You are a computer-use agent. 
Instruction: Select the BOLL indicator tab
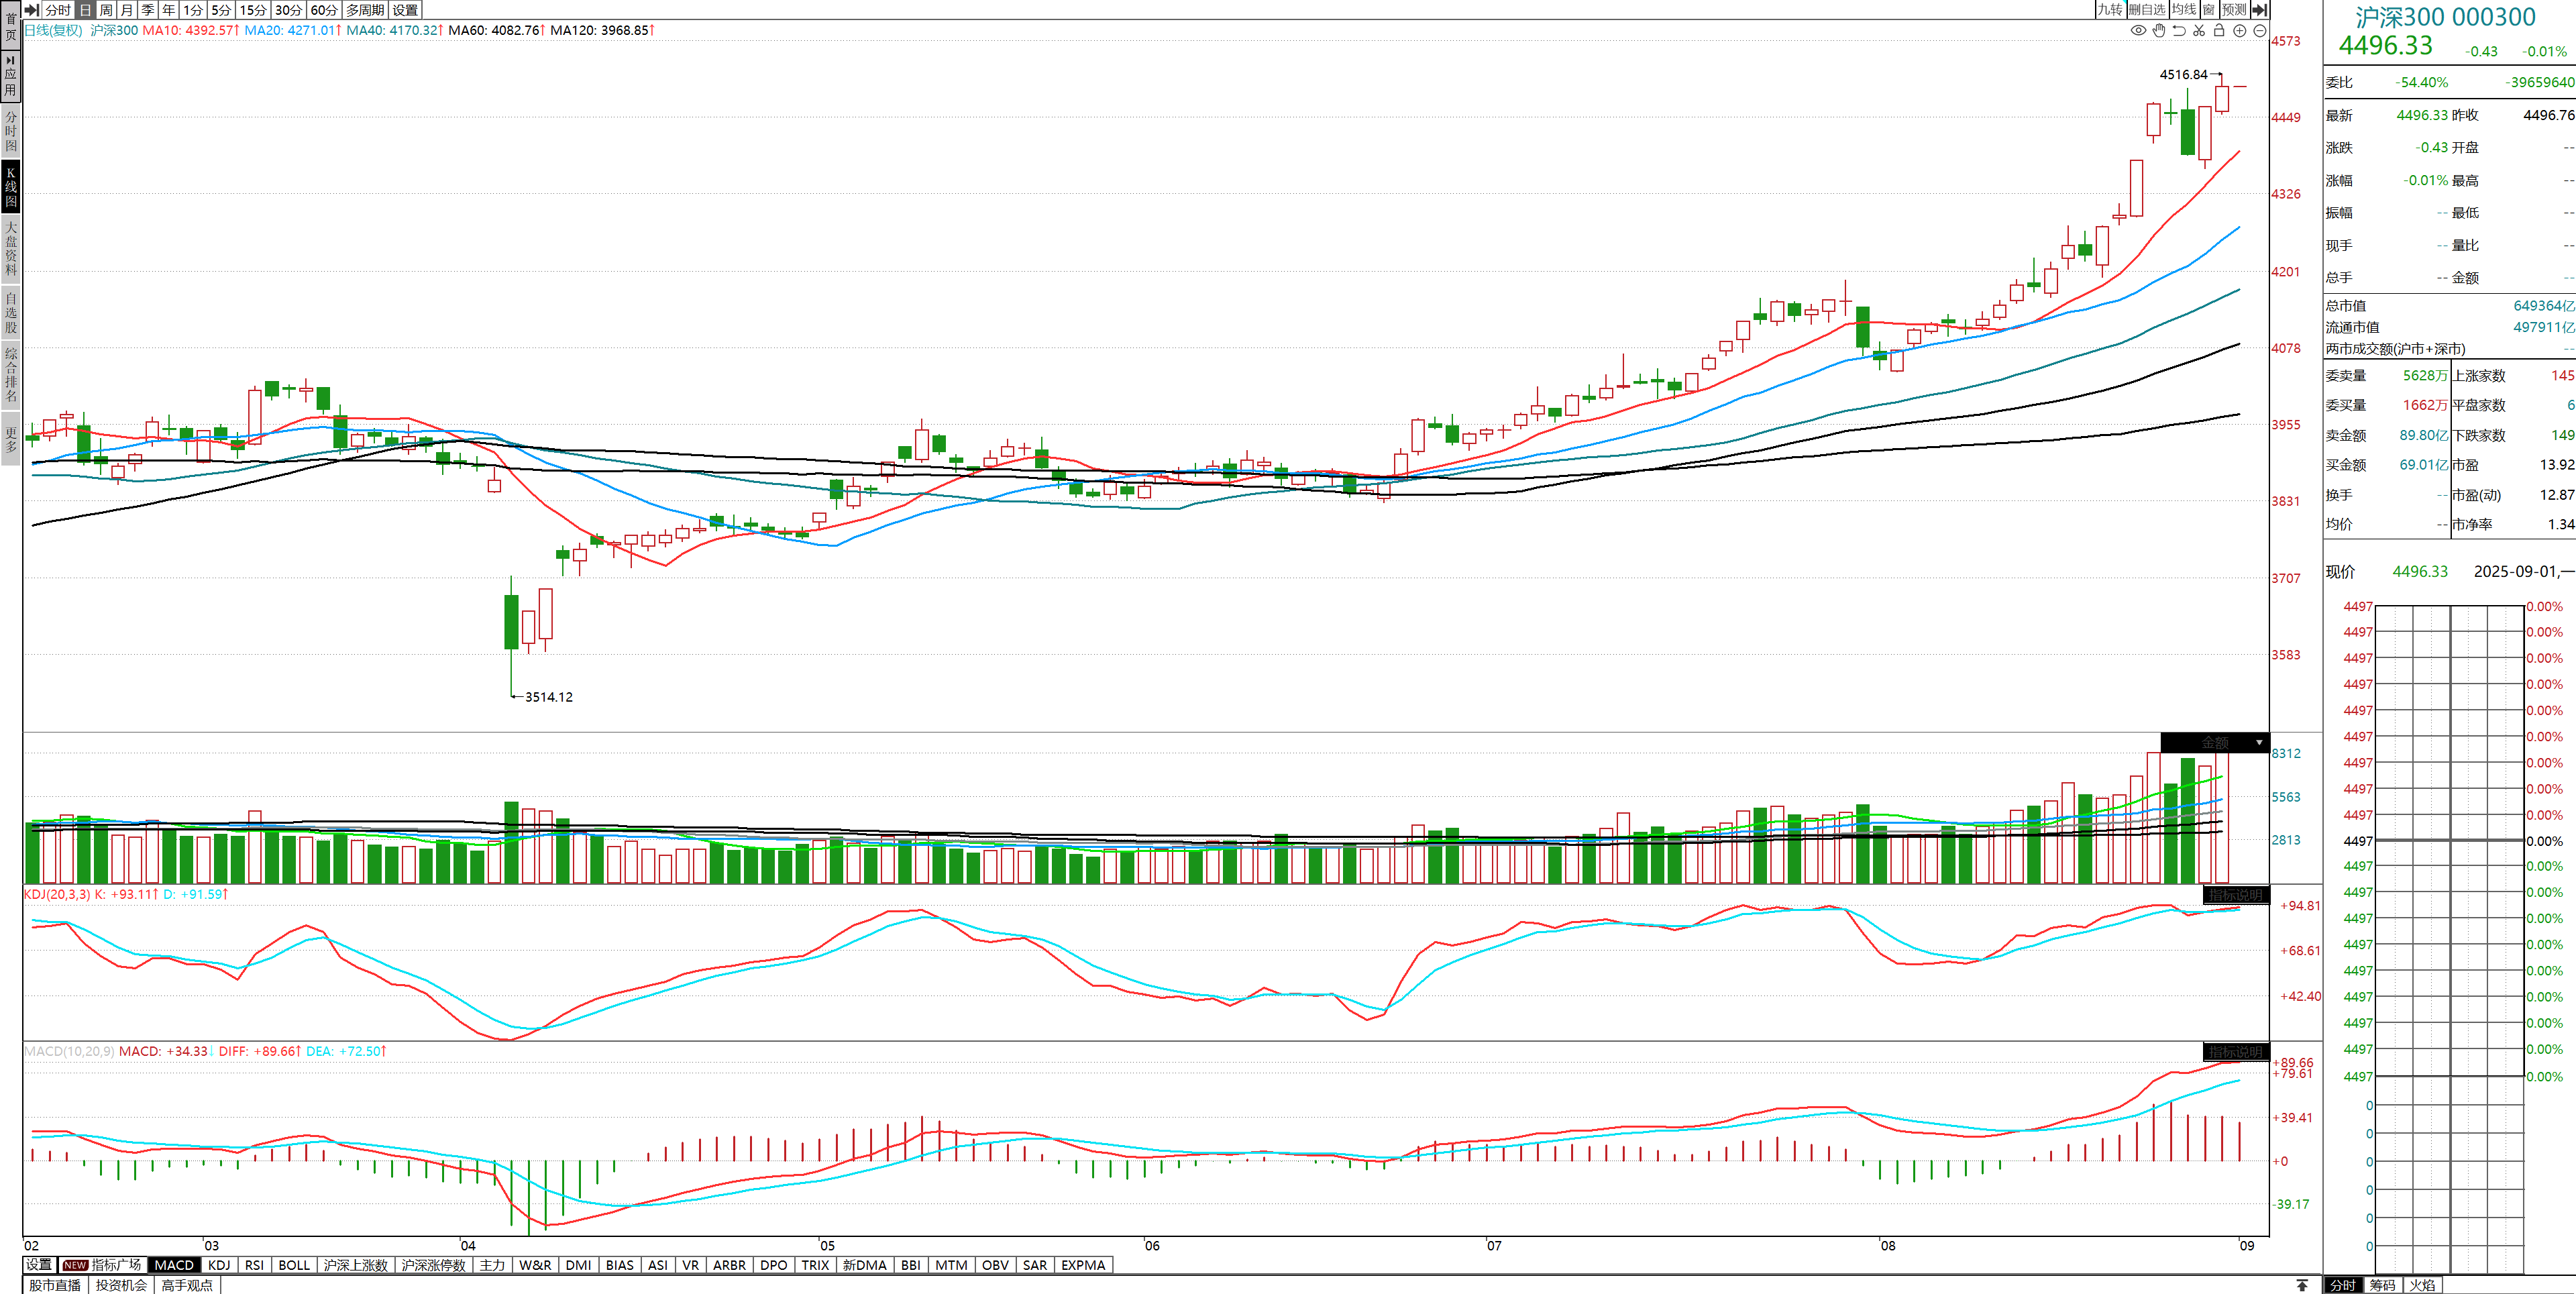294,1265
